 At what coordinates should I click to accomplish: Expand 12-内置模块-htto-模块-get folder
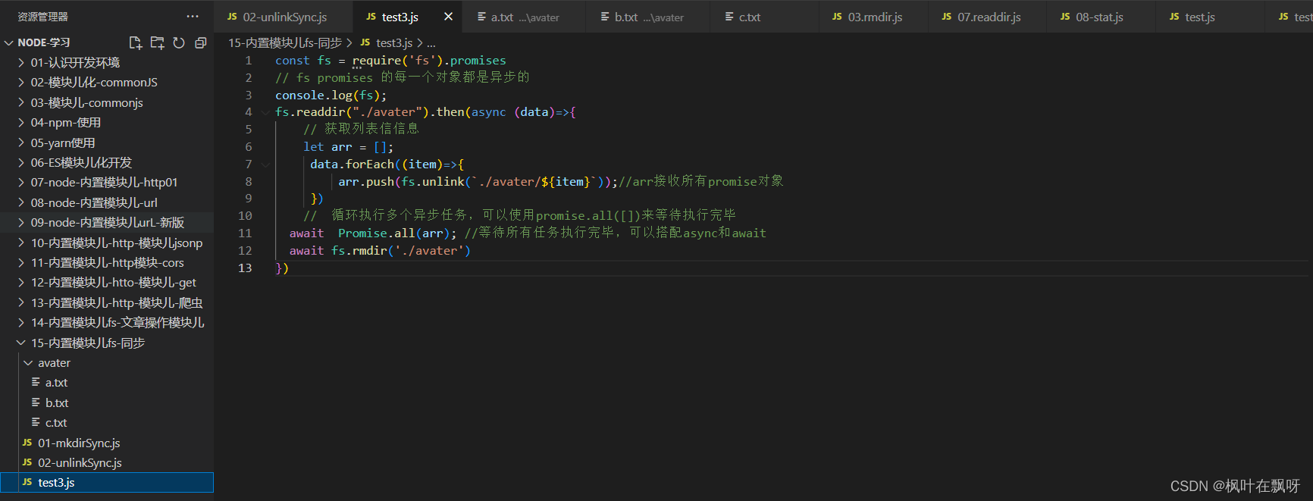click(x=21, y=282)
